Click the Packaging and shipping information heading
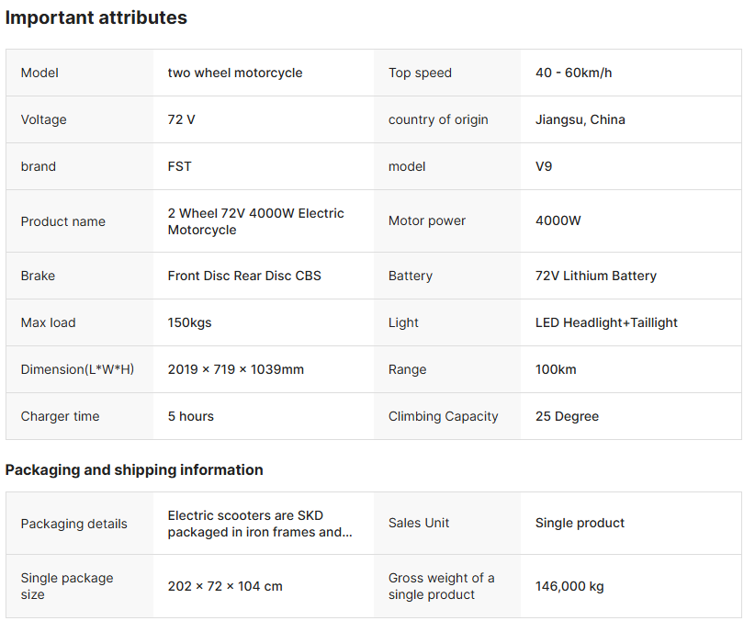744x621 pixels. [x=134, y=469]
